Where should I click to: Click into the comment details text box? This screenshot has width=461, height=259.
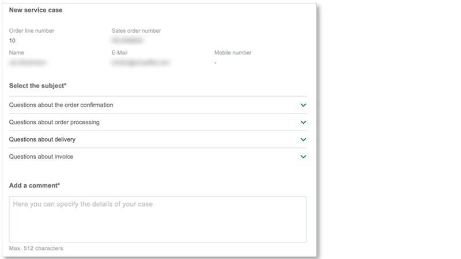(x=158, y=219)
